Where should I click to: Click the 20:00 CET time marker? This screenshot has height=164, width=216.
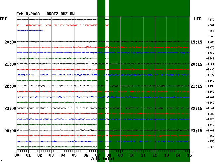pyautogui.click(x=10, y=42)
